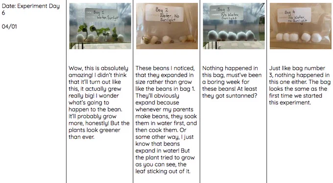Click the paragraph starting 'These beans I noticed'
The image size is (333, 183).
coord(166,120)
